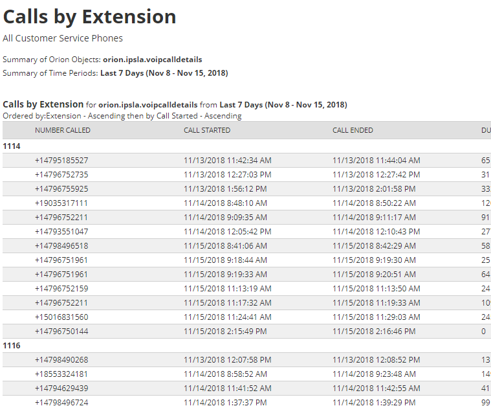Viewport: 491px width, 406px height.
Task: Click orion.ipsla.voipcalldetails in the objects summary
Action: (153, 60)
